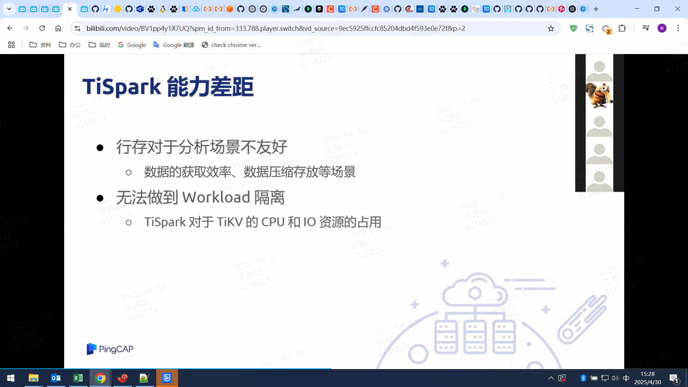Open Chrome three-dot menu
The width and height of the screenshot is (688, 387).
pos(678,28)
